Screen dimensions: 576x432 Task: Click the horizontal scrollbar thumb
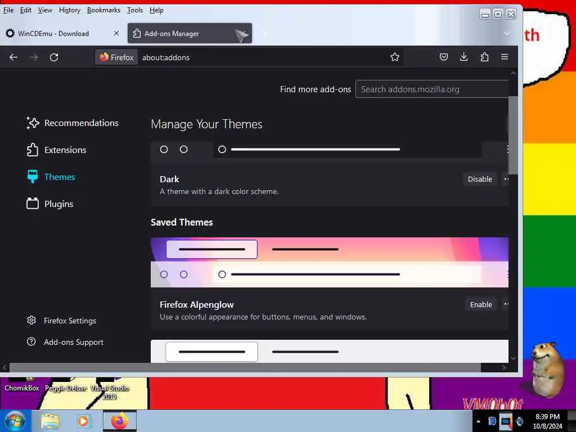click(245, 367)
